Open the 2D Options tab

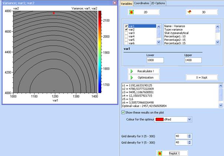tap(158, 3)
